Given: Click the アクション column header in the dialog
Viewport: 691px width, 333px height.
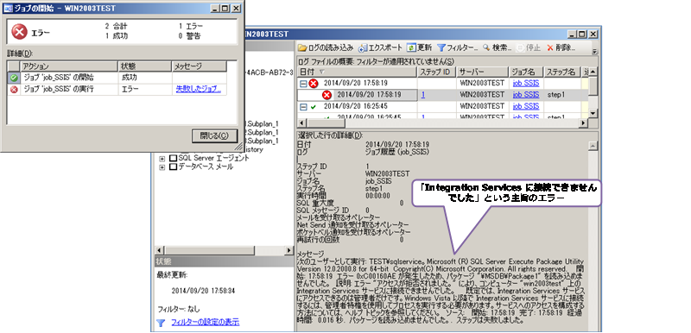Looking at the screenshot, I should [x=69, y=66].
